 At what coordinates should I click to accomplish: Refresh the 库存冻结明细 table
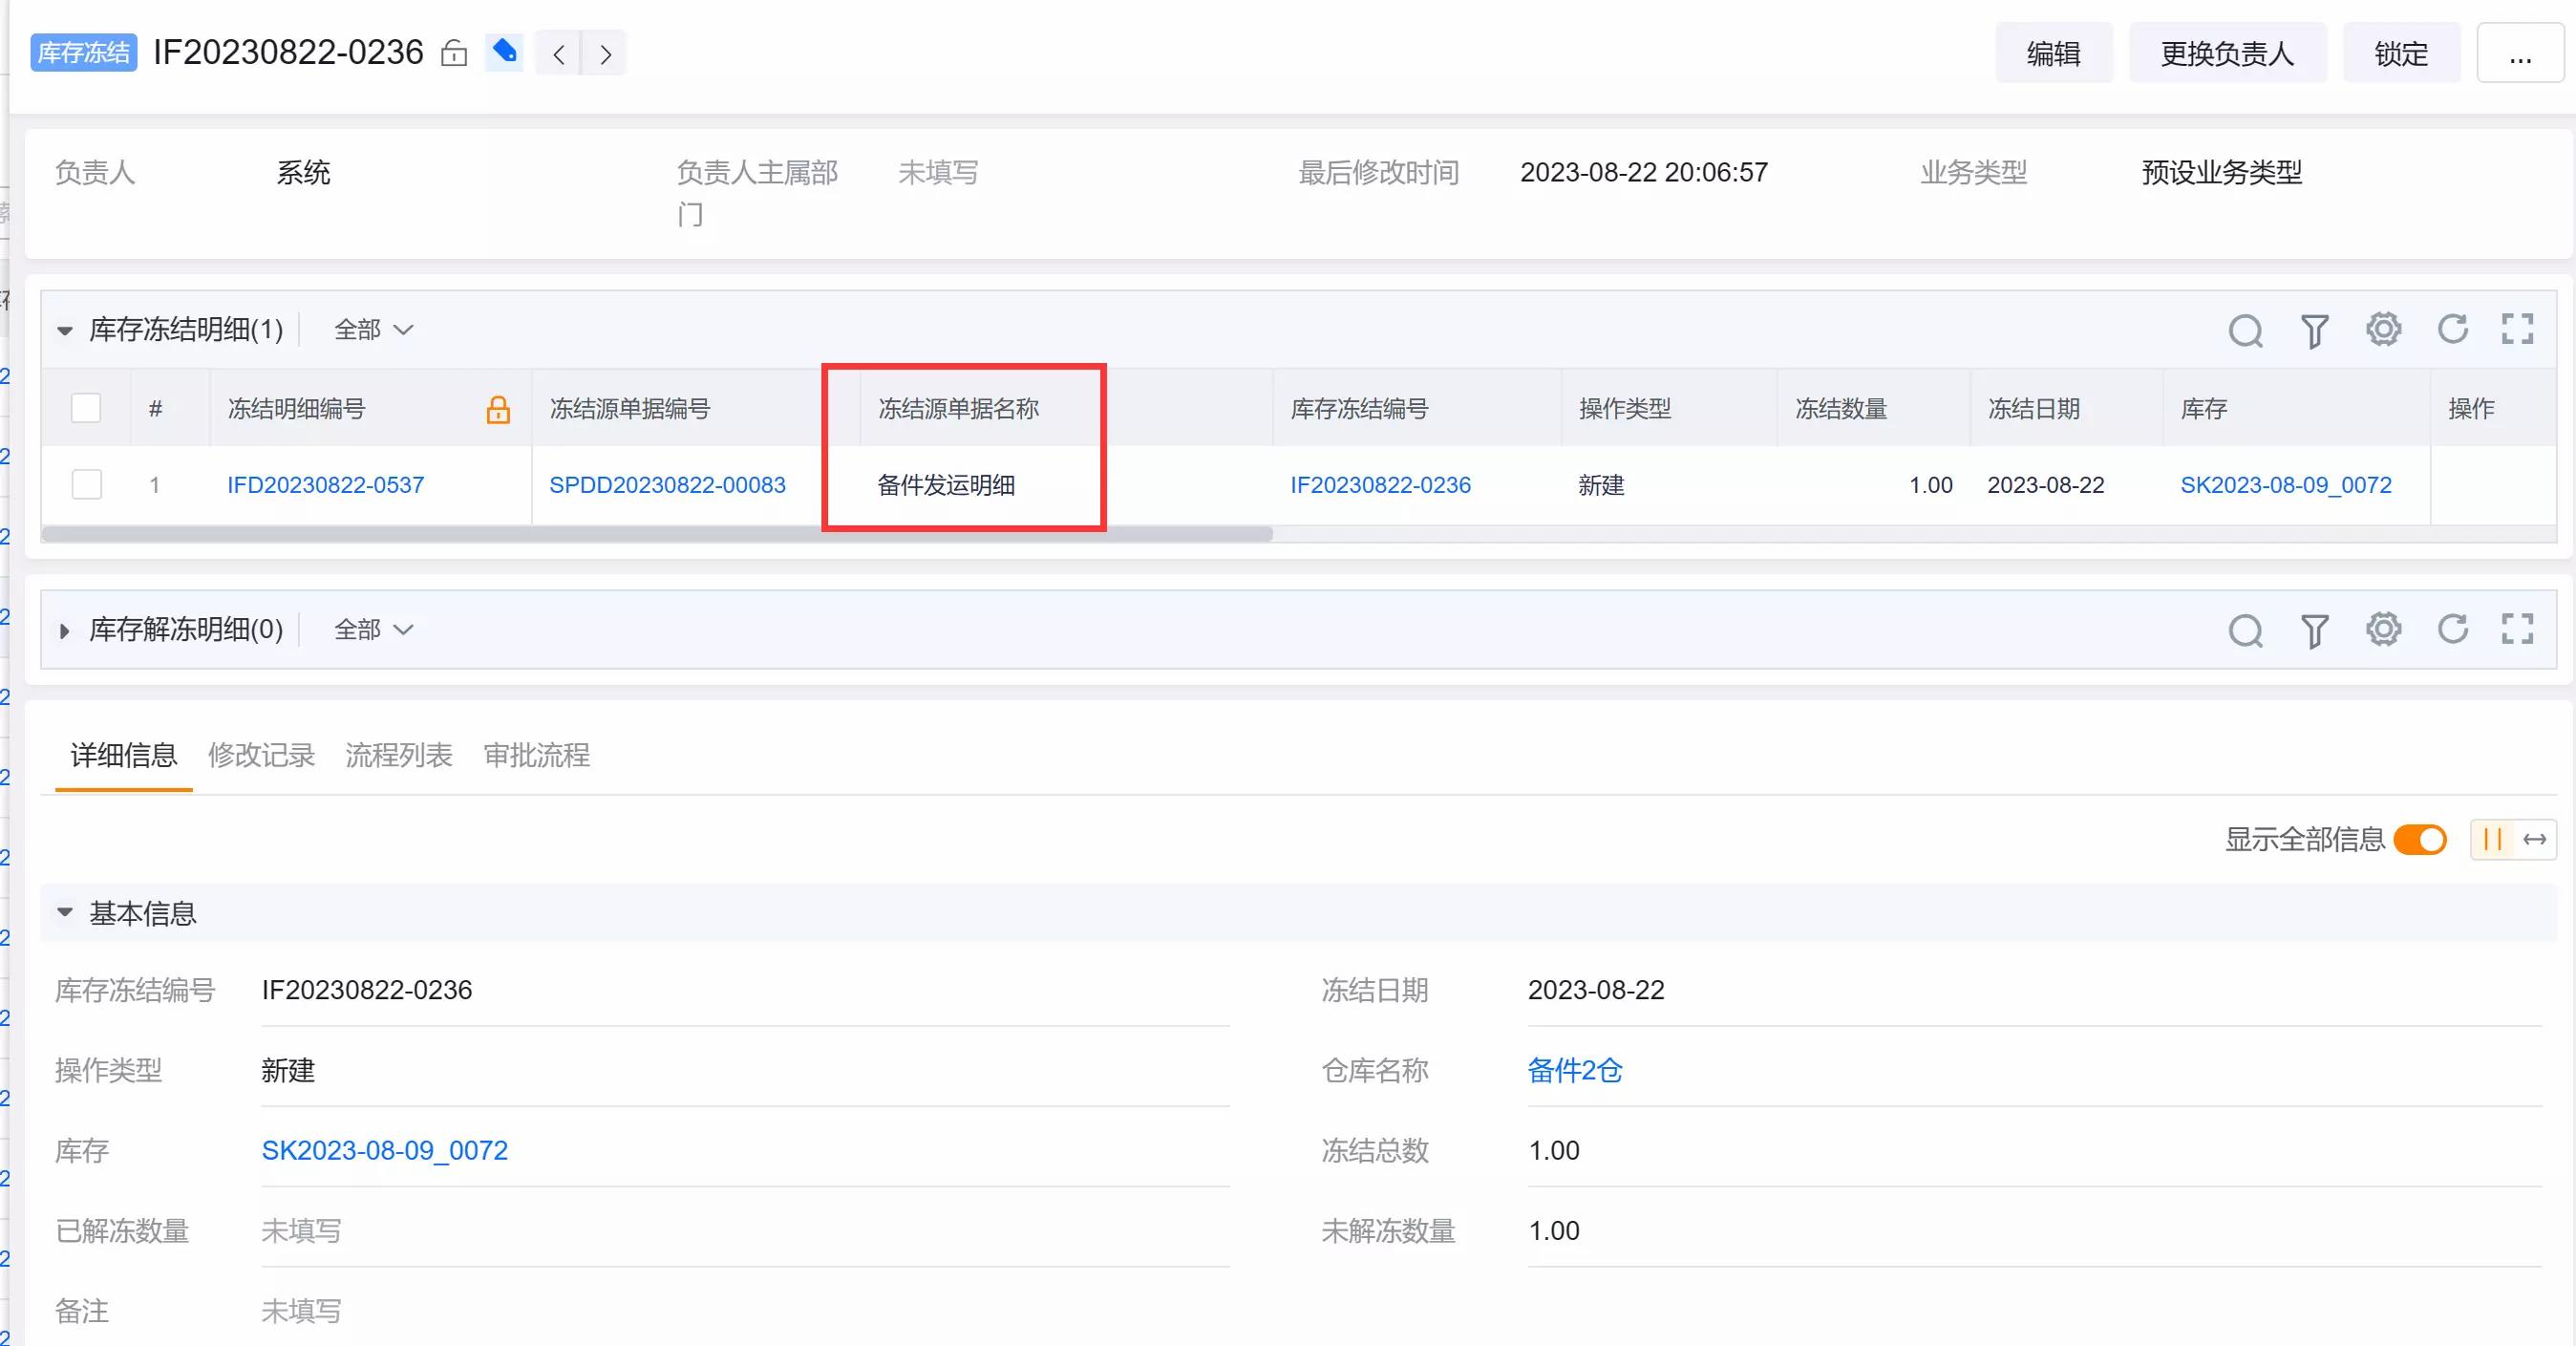click(2453, 329)
